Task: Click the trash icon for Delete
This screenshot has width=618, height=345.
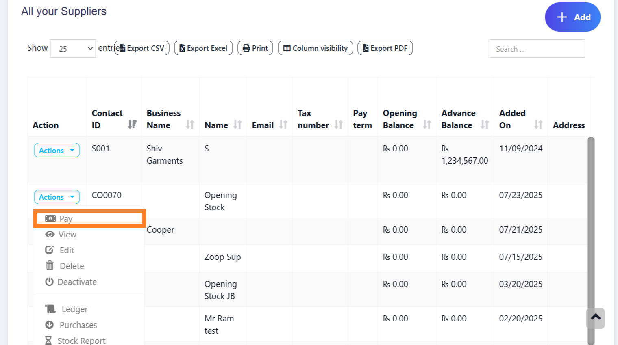Action: click(x=50, y=265)
